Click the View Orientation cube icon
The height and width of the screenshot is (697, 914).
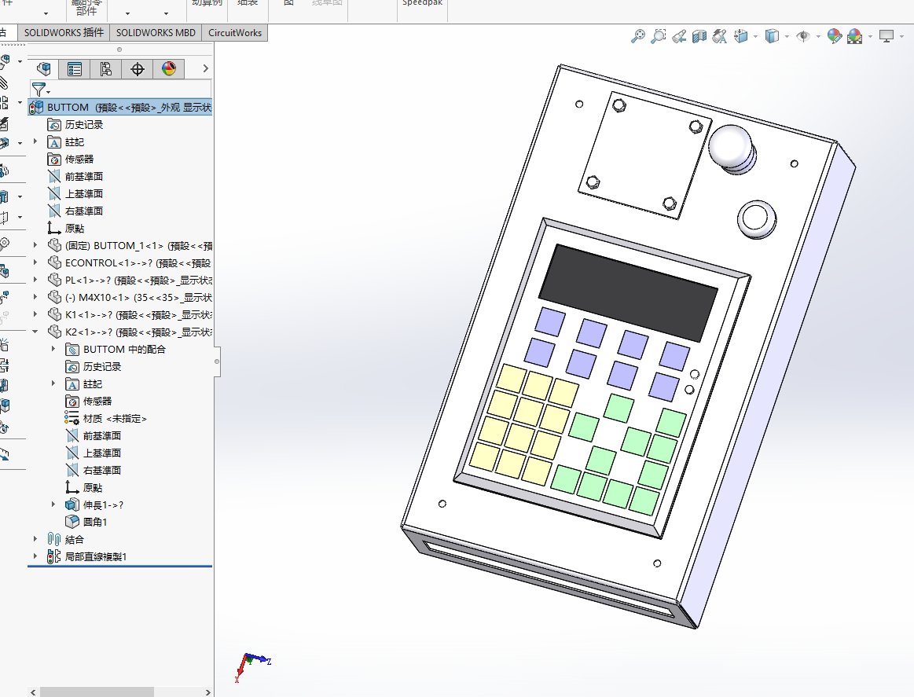coord(740,36)
